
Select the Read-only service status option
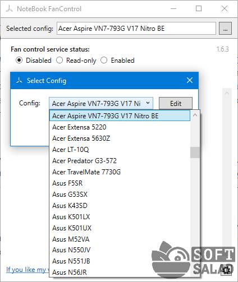(x=76, y=61)
